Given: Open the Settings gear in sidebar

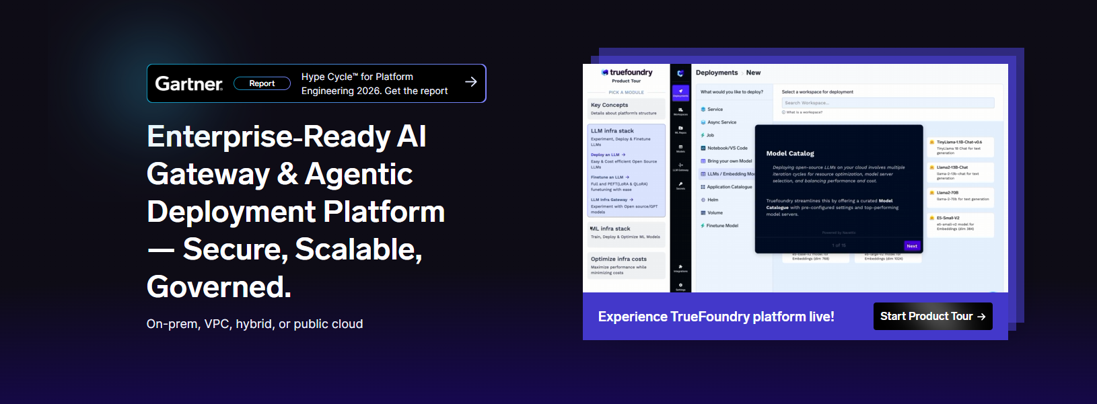Looking at the screenshot, I should pos(680,286).
